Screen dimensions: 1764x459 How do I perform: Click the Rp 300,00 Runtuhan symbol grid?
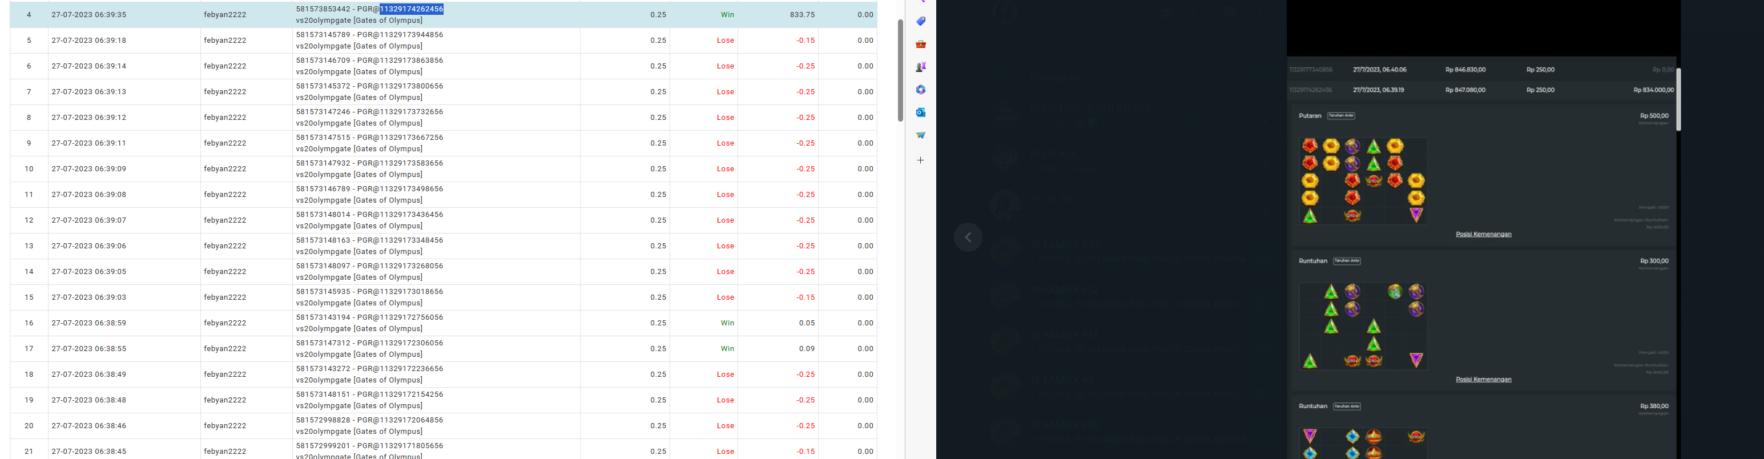(1363, 326)
